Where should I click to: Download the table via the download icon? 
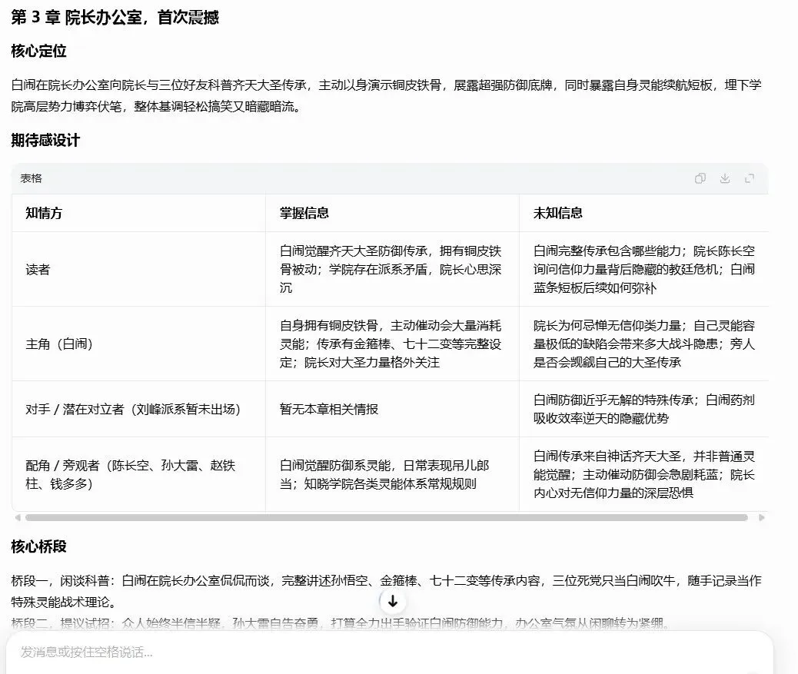coord(725,178)
